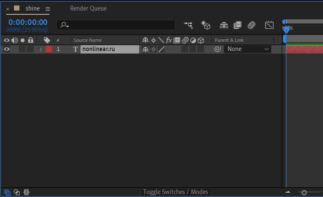Enable Motion Blur toolbar icon
This screenshot has width=323, height=197.
tap(252, 25)
